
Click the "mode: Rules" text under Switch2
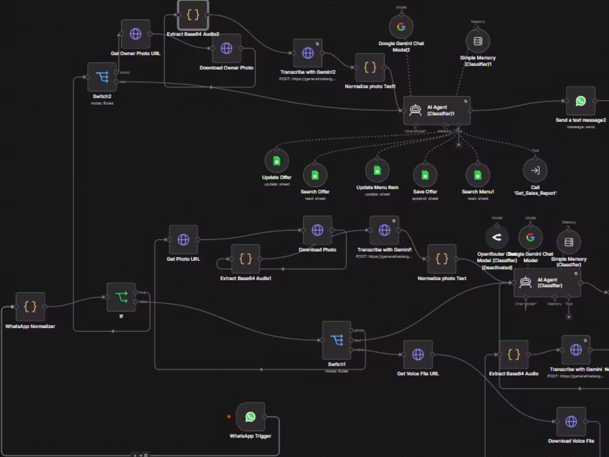102,103
